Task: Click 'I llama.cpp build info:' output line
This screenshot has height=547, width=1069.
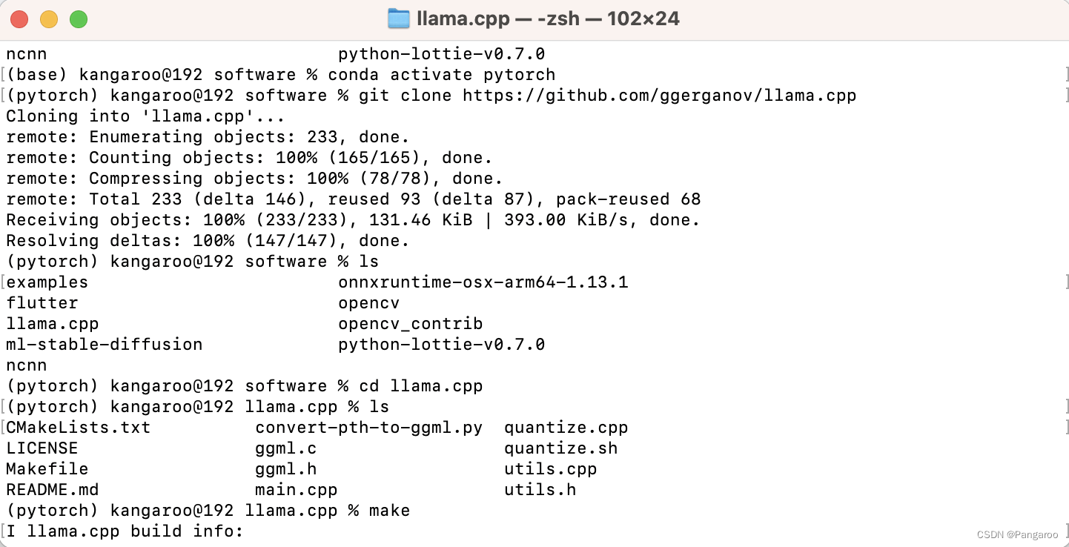Action: [125, 531]
